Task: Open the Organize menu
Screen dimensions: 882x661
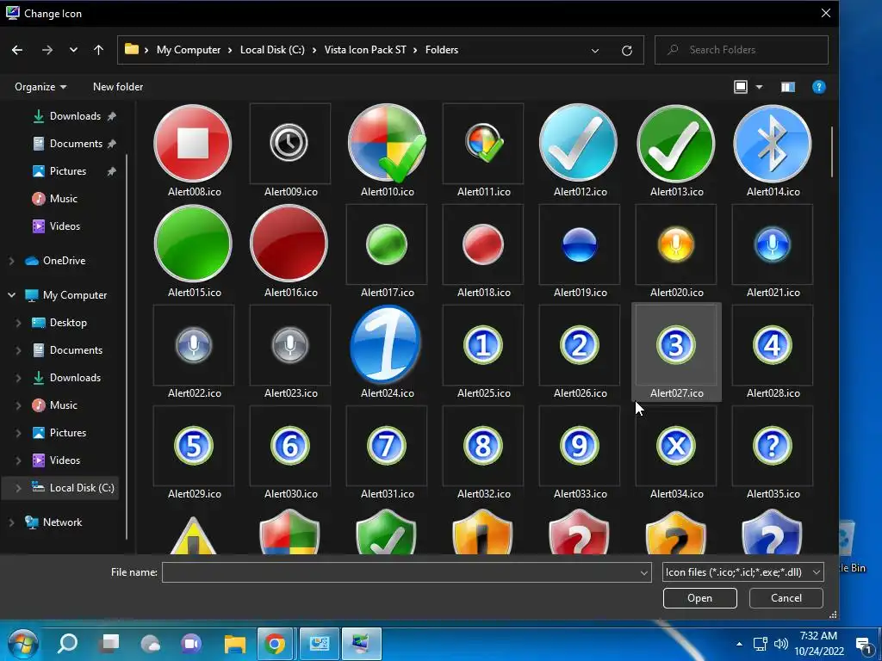Action: (x=40, y=87)
